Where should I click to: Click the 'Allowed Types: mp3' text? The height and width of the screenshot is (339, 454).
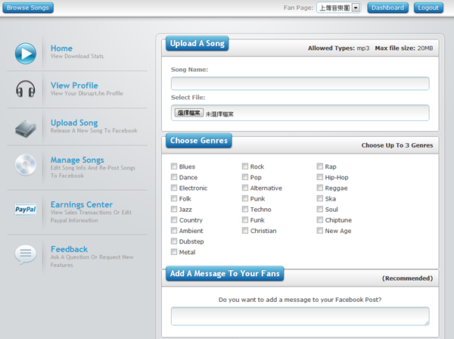[338, 48]
